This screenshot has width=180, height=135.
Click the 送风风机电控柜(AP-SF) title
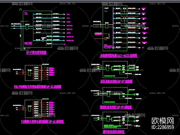(116, 81)
